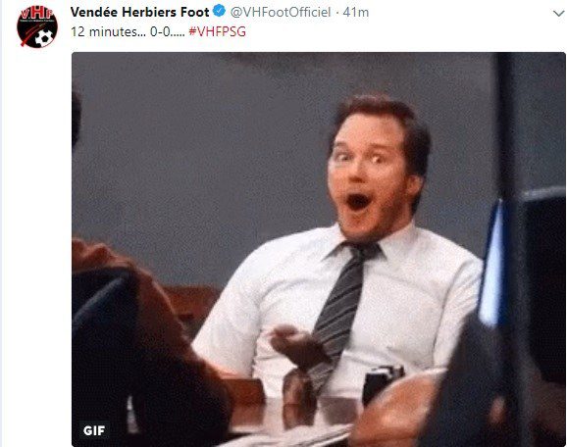Open the VHF club profile avatar

(x=37, y=26)
